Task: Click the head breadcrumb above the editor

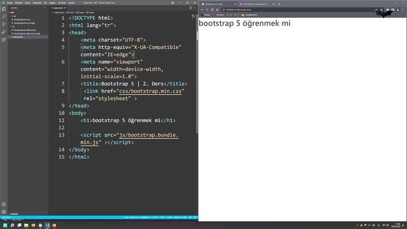Action: point(81,13)
